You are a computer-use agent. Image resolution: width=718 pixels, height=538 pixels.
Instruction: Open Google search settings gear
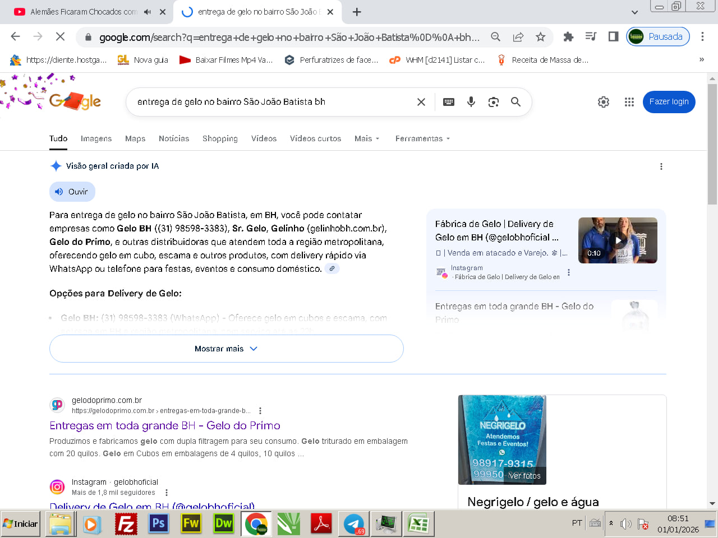pos(604,101)
